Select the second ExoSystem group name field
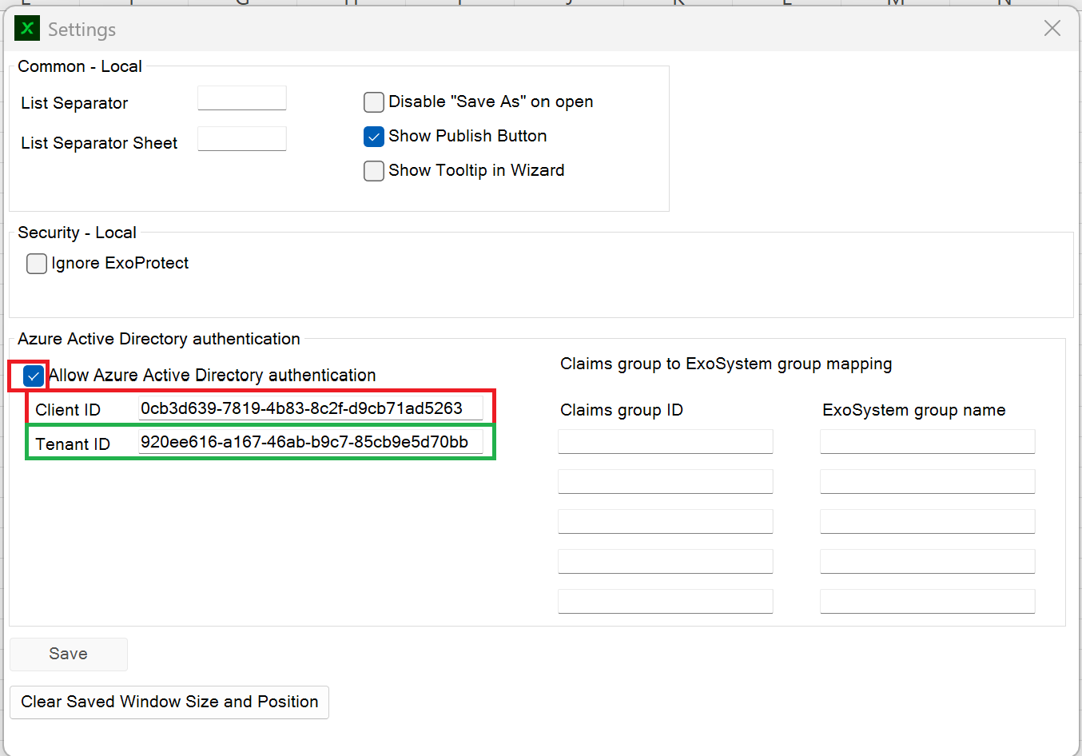The image size is (1082, 756). click(x=927, y=482)
